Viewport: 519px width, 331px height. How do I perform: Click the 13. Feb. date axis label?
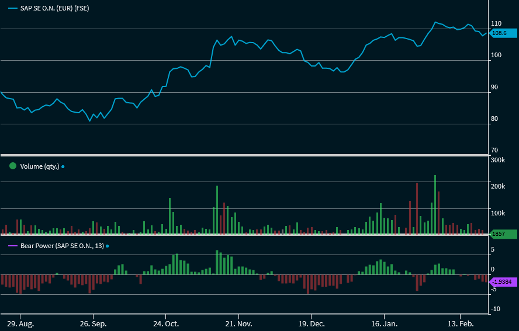[459, 323]
